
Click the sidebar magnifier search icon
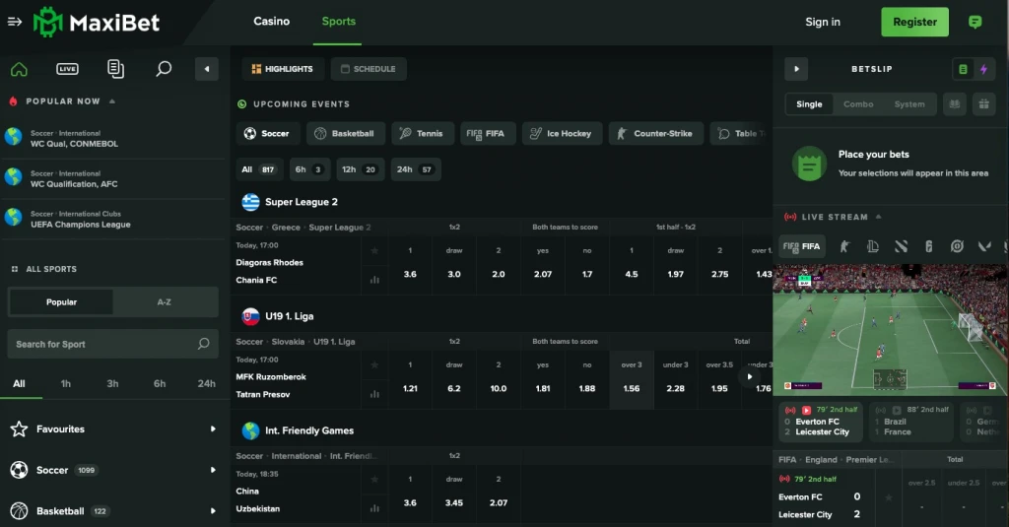coord(164,69)
